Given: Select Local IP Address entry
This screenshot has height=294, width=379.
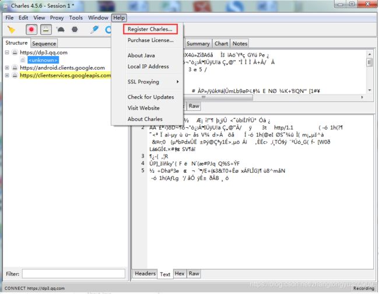Looking at the screenshot, I should click(x=148, y=66).
